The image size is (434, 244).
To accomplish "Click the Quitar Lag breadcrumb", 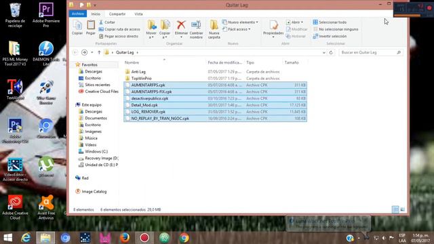I will pos(125,52).
